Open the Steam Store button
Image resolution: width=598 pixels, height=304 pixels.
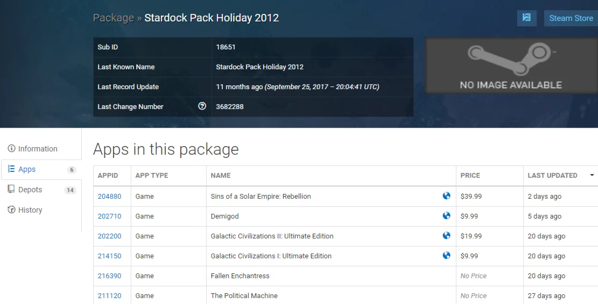[x=571, y=18]
